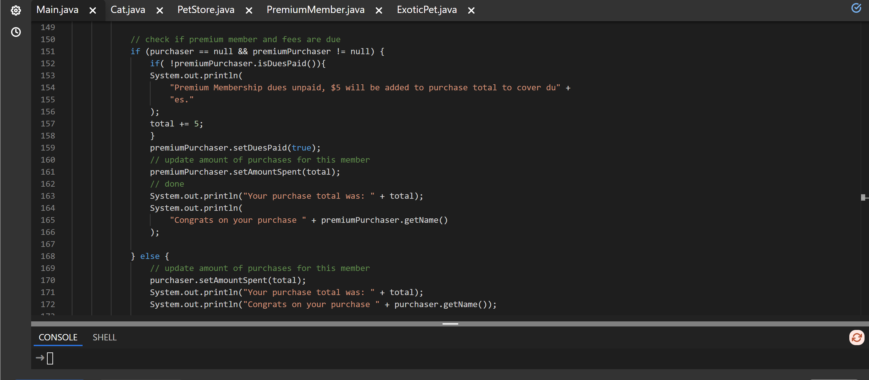
Task: Open the ExoticPet.java tab
Action: pos(427,10)
